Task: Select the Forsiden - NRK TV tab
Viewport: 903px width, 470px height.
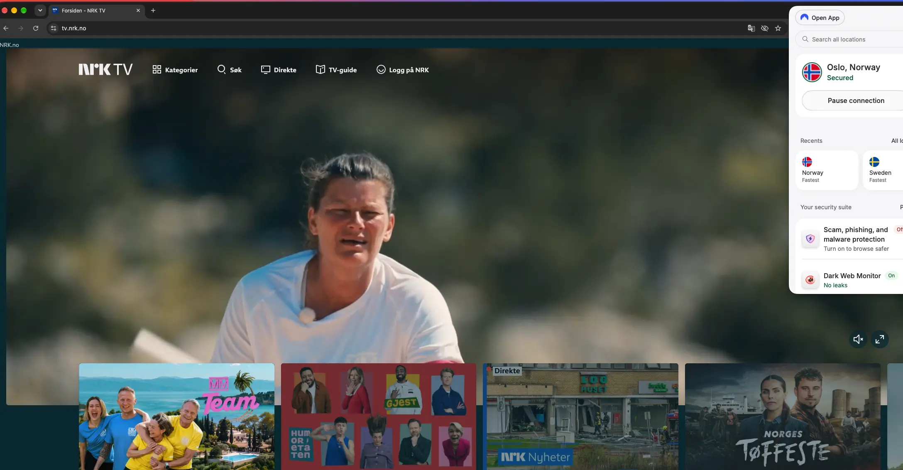Action: 97,10
